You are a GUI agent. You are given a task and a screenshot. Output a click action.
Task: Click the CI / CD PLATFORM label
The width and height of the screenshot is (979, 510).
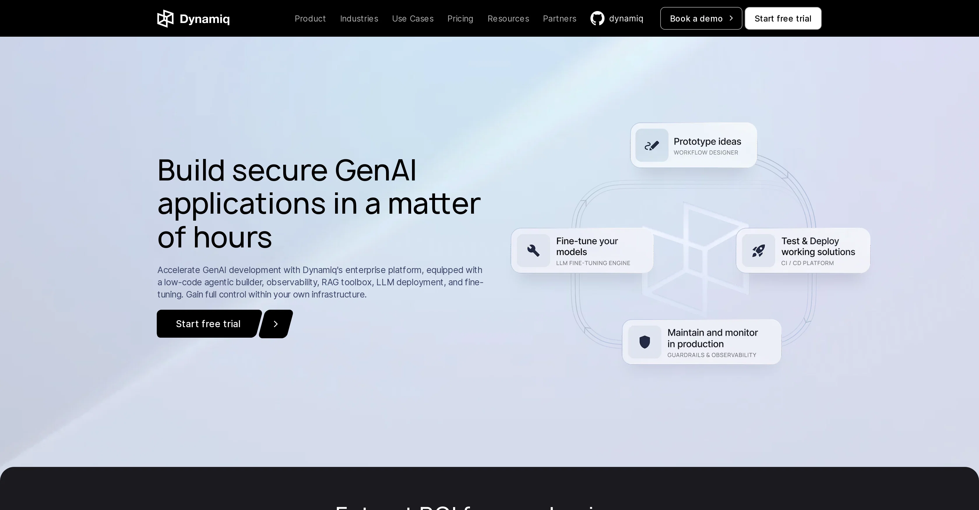click(807, 263)
